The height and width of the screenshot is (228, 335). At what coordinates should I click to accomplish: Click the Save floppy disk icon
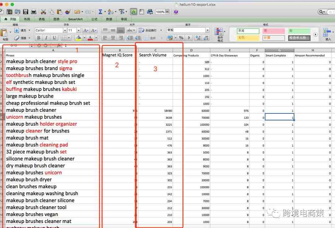point(26,12)
